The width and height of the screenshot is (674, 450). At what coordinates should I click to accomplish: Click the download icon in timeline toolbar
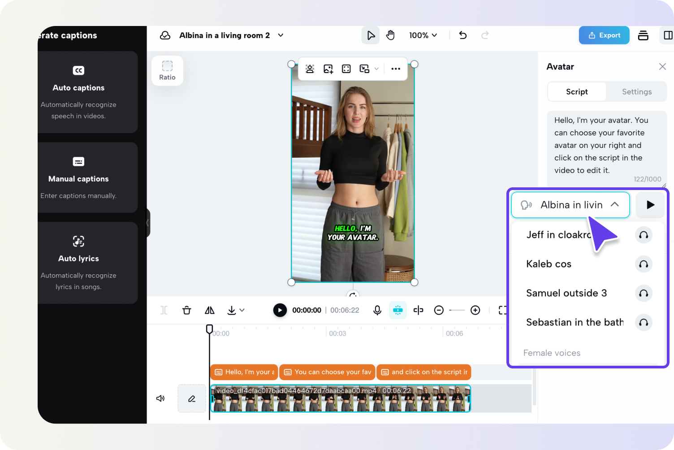pos(231,310)
